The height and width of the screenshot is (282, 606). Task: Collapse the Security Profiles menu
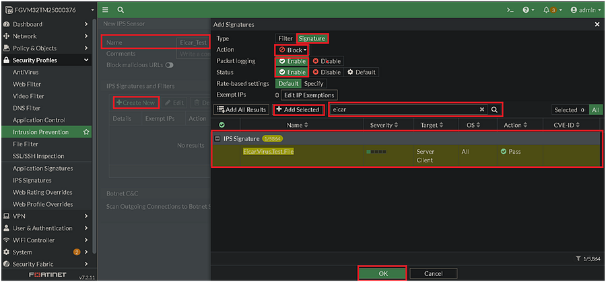coord(46,60)
